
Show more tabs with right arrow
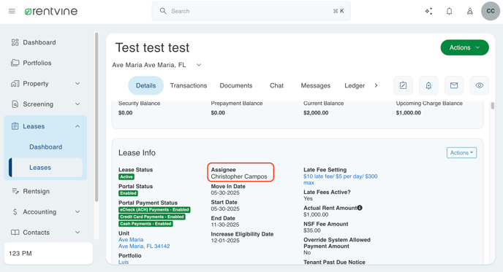[x=376, y=85]
